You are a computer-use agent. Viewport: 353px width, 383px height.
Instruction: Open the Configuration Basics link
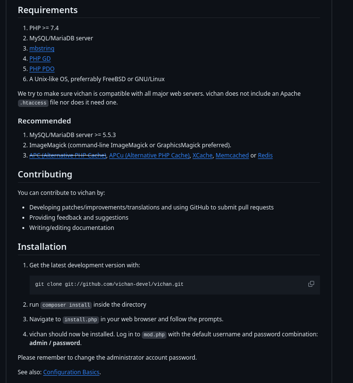71,372
